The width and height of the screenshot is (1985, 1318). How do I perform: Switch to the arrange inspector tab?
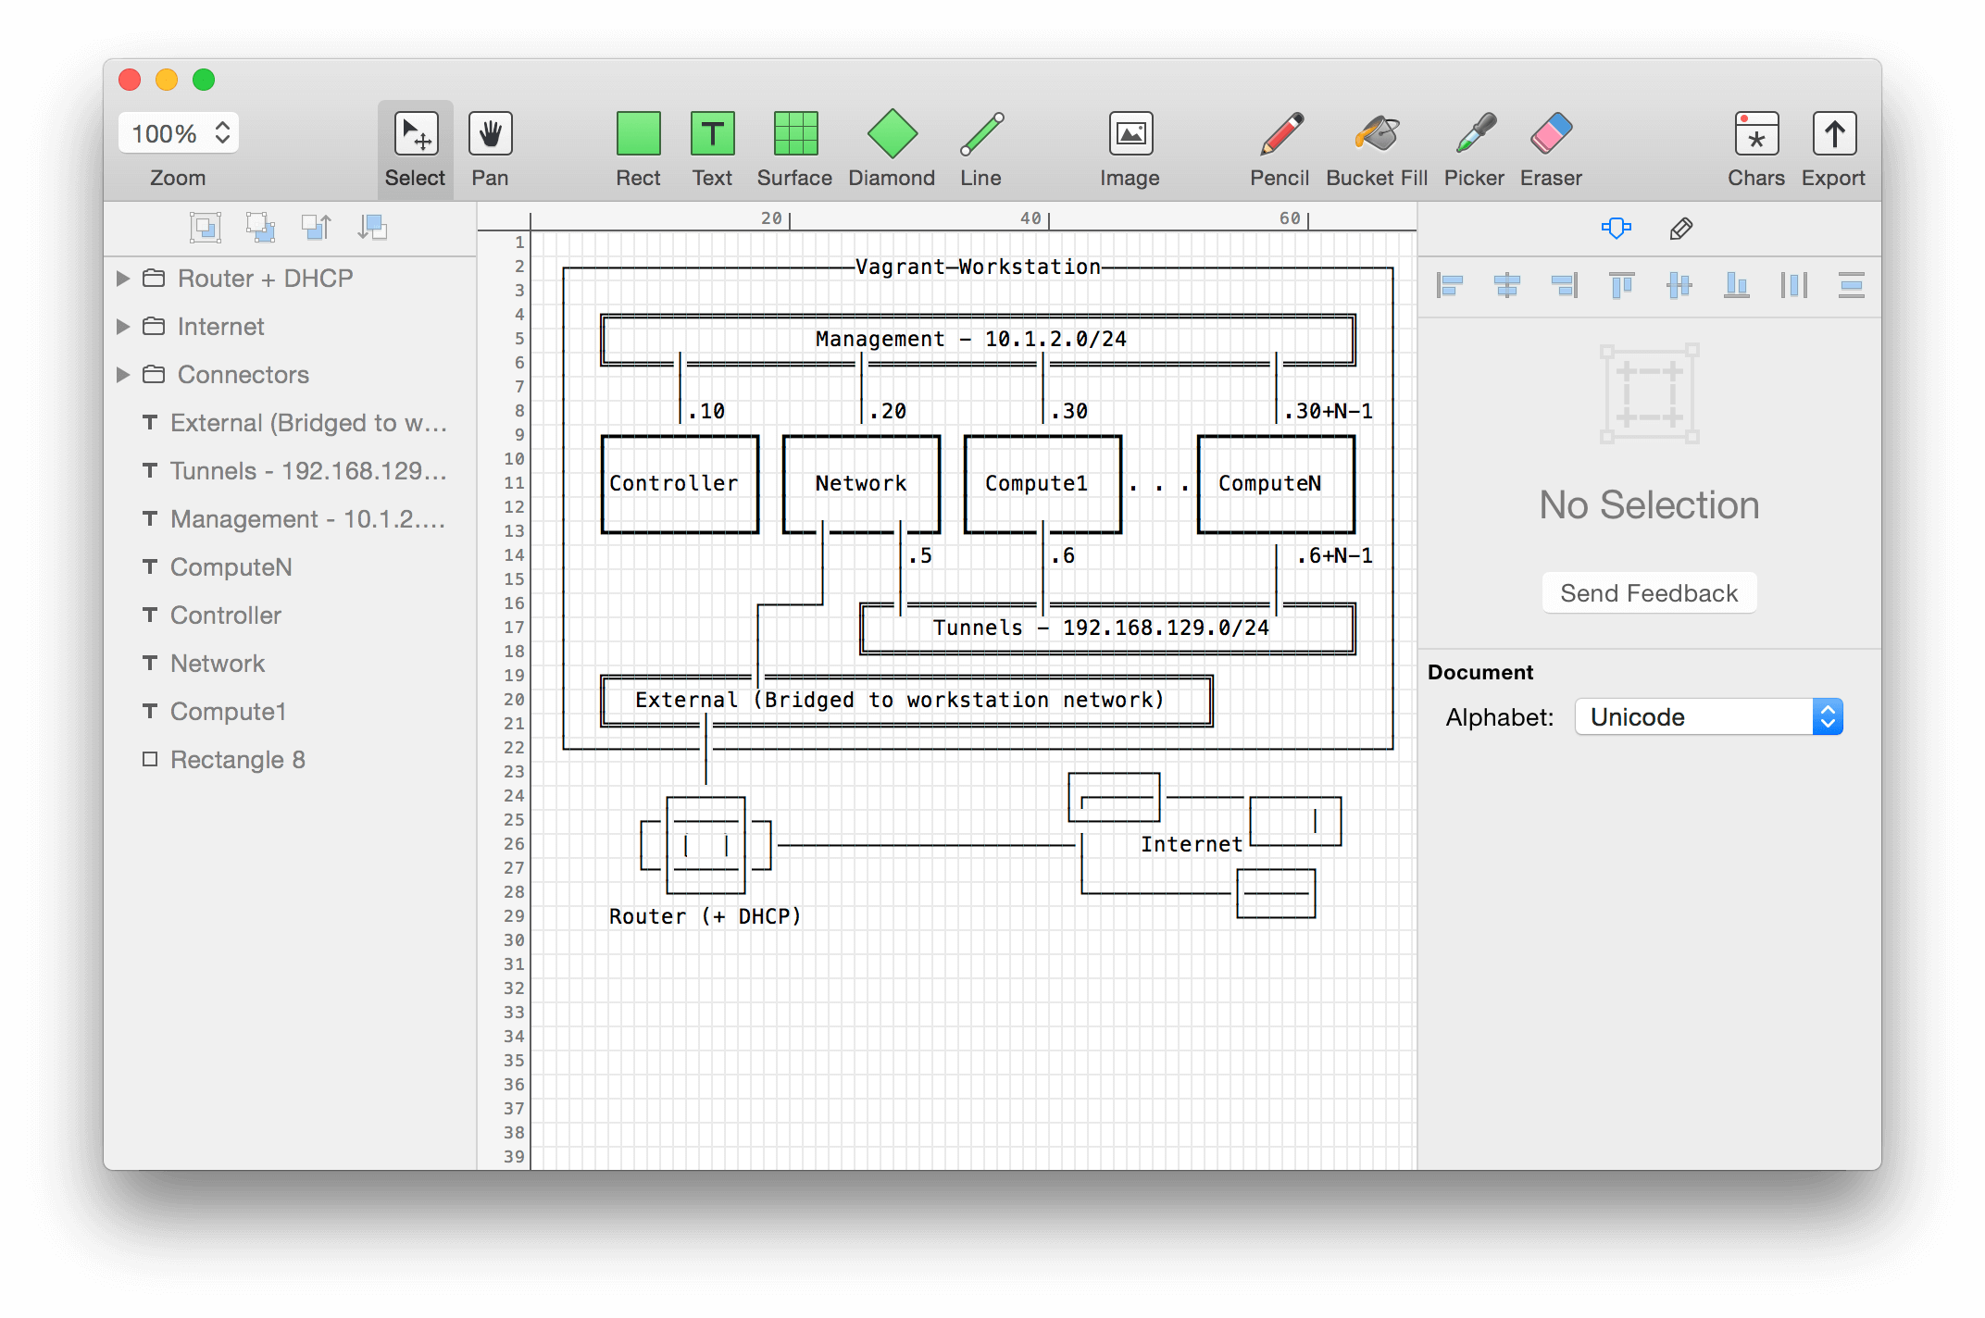(x=1616, y=229)
